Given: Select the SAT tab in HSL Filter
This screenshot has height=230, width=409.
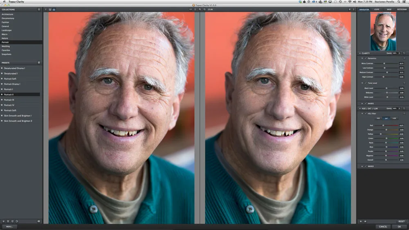Looking at the screenshot, I should [x=387, y=118].
